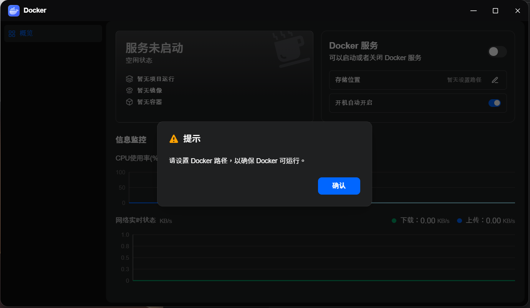Click the 暂无镜像 text
The height and width of the screenshot is (308, 530).
tap(149, 90)
